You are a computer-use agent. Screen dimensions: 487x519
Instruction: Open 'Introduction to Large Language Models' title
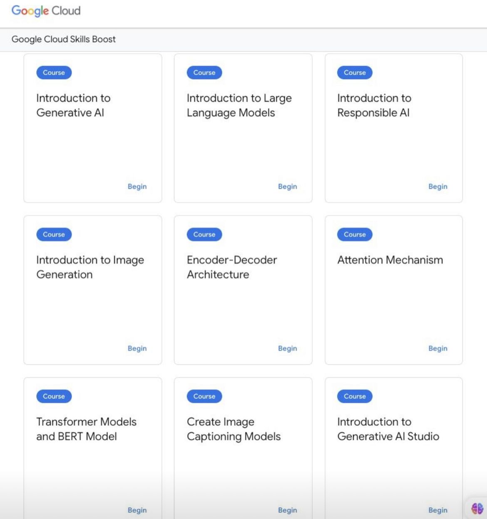[x=239, y=105]
